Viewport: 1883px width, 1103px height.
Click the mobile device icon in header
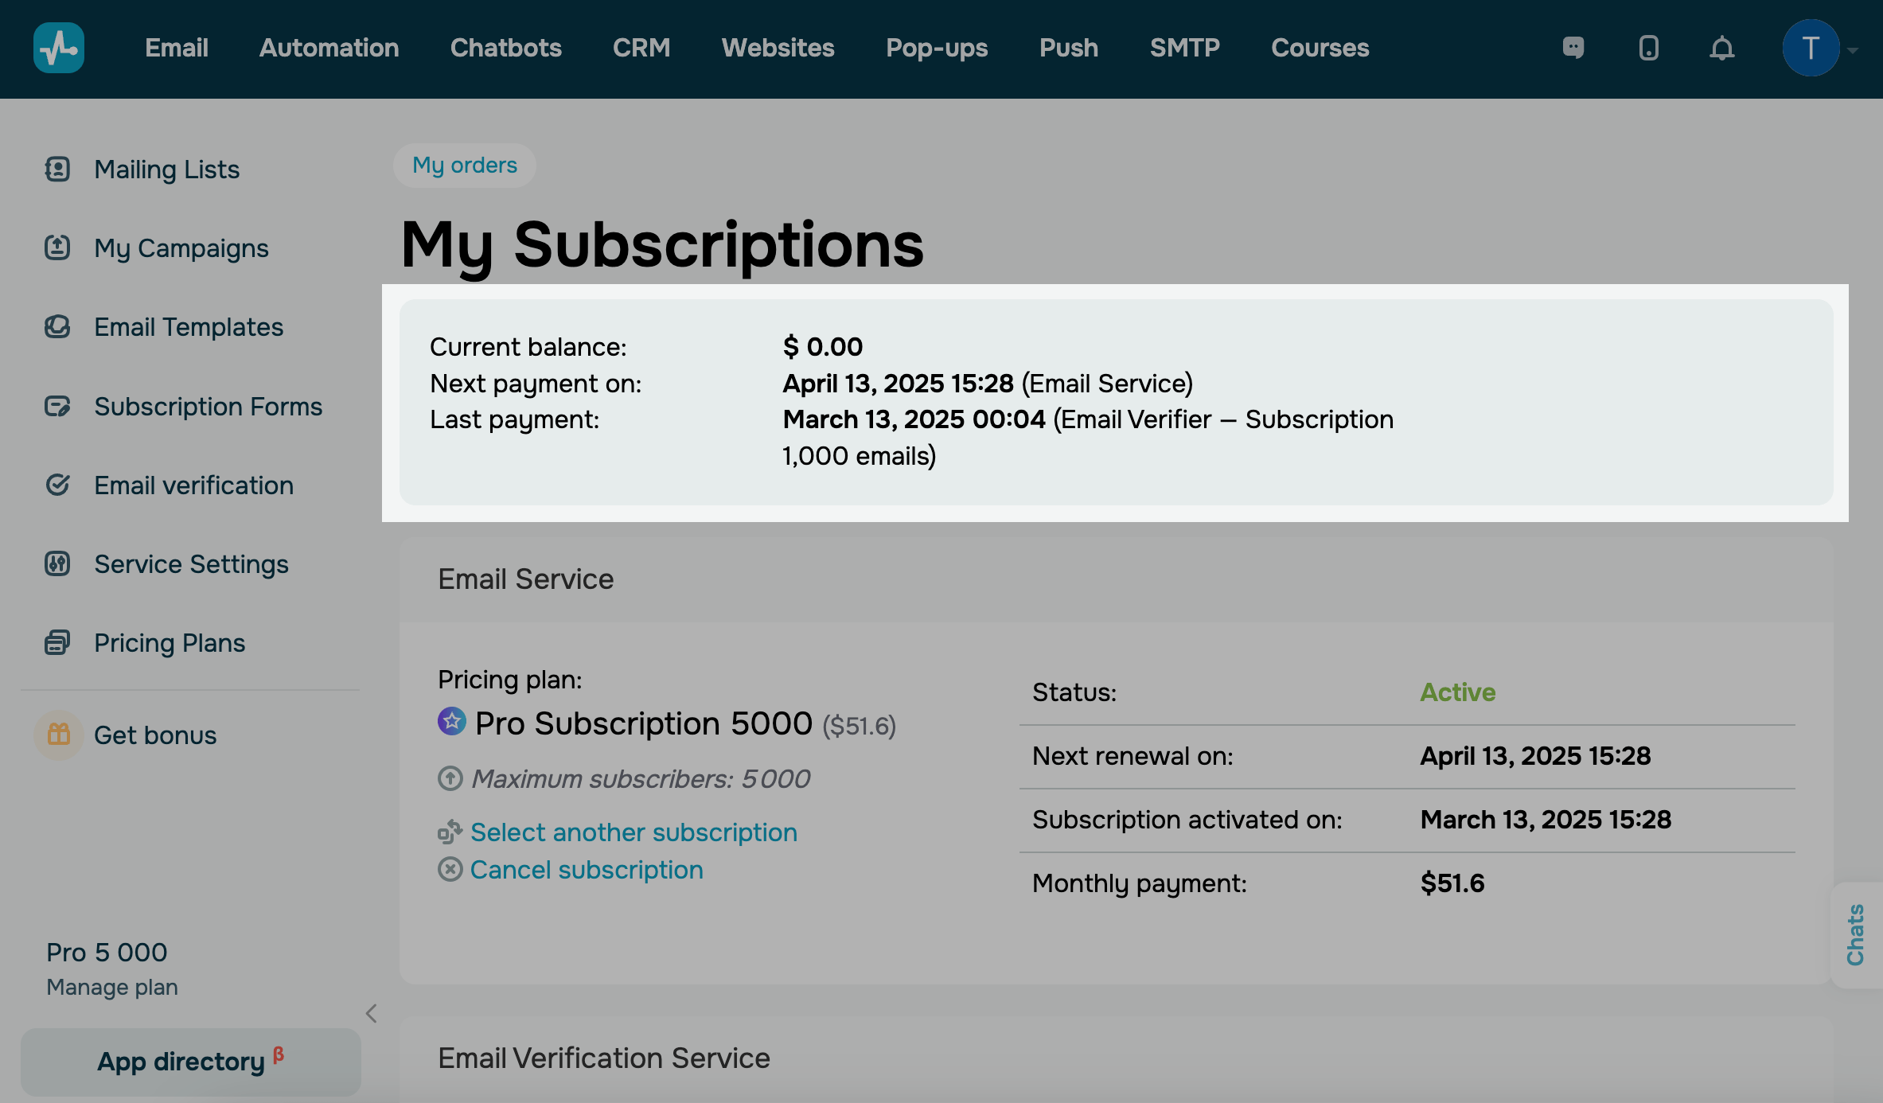[1648, 48]
